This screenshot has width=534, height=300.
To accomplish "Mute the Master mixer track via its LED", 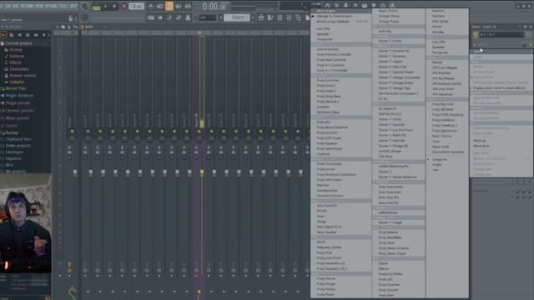I will click(x=72, y=132).
